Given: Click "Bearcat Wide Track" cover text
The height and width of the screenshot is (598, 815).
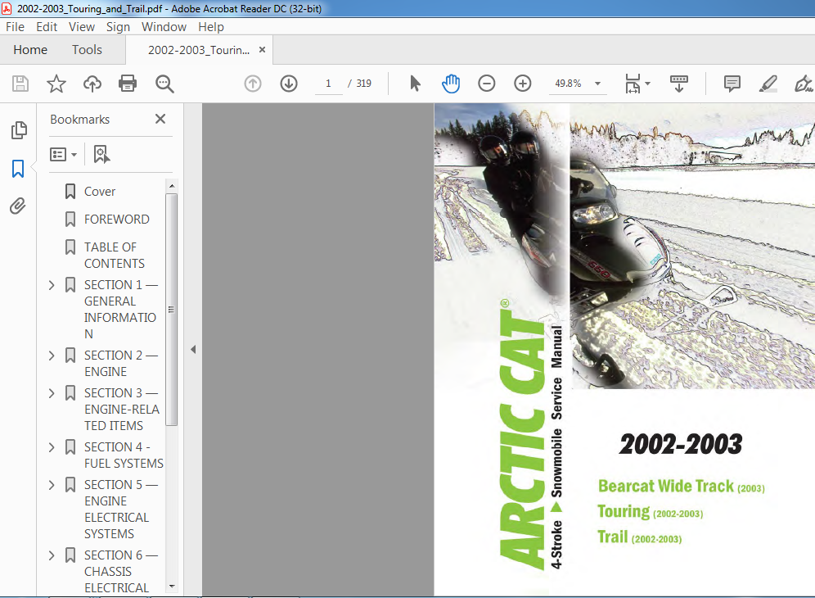Looking at the screenshot, I should [666, 486].
